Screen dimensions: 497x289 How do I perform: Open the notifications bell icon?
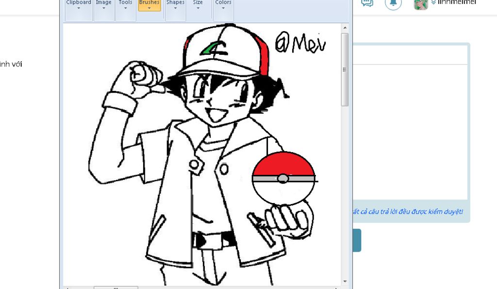(x=393, y=3)
